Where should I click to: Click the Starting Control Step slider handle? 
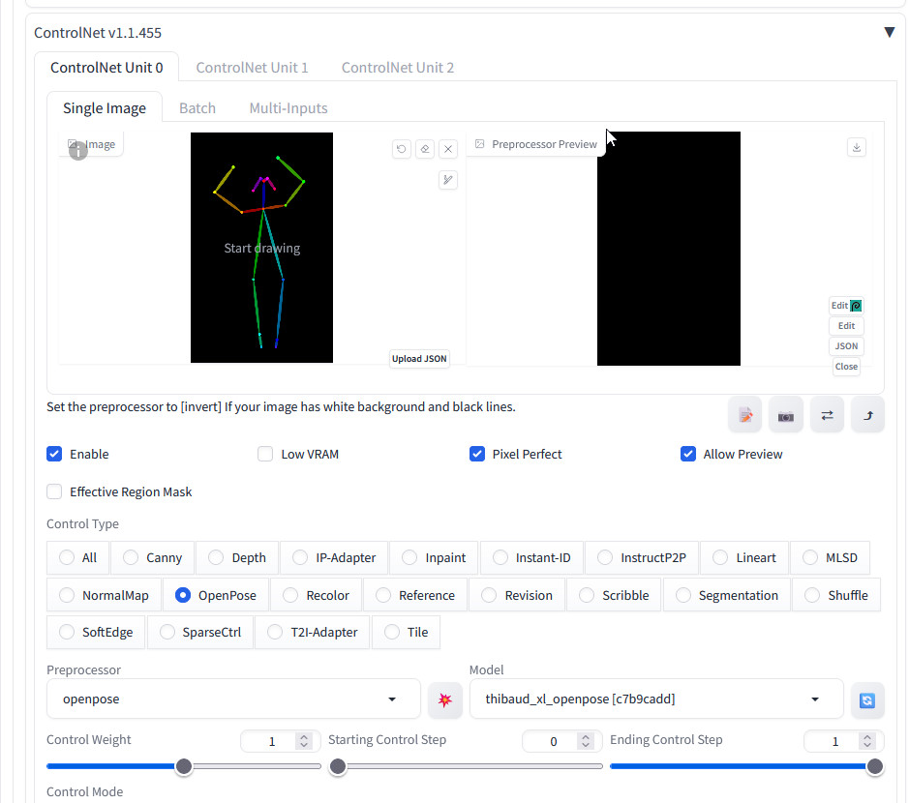click(x=338, y=766)
